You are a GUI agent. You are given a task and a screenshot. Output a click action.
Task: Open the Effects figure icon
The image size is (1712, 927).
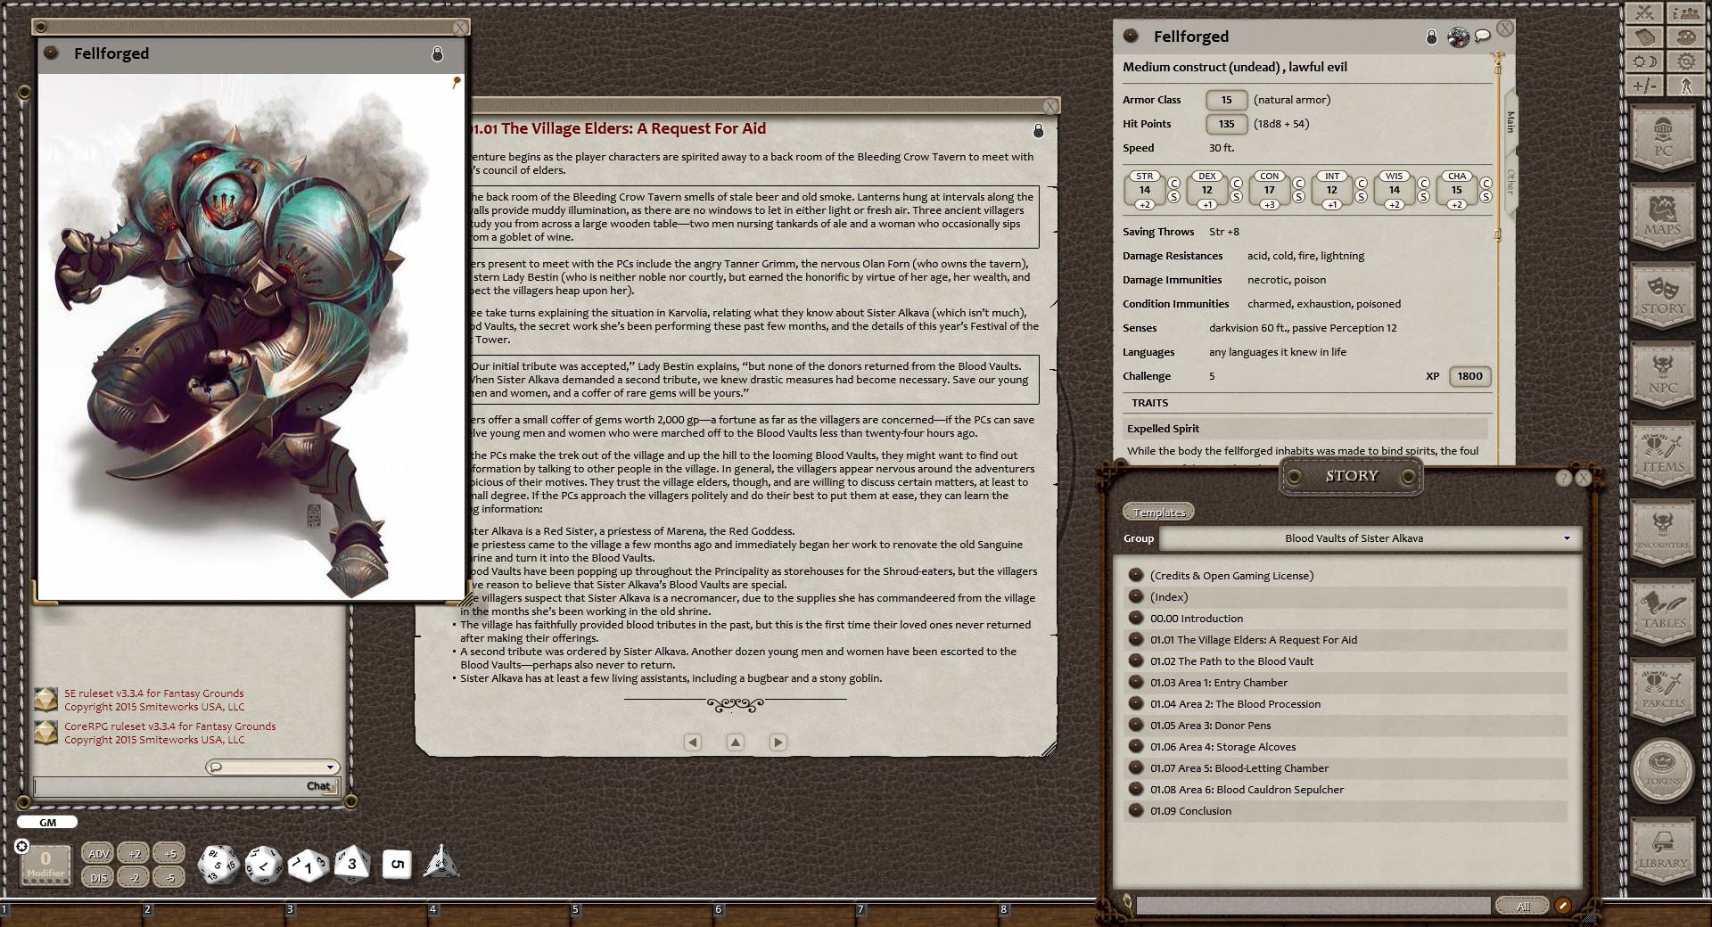point(1685,86)
